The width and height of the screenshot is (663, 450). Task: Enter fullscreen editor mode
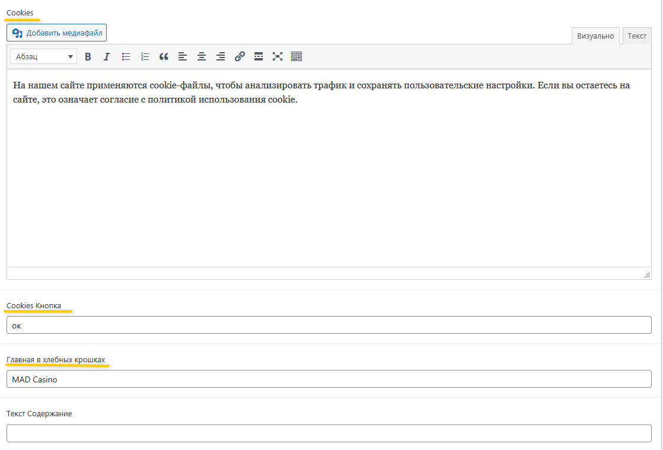coord(278,57)
